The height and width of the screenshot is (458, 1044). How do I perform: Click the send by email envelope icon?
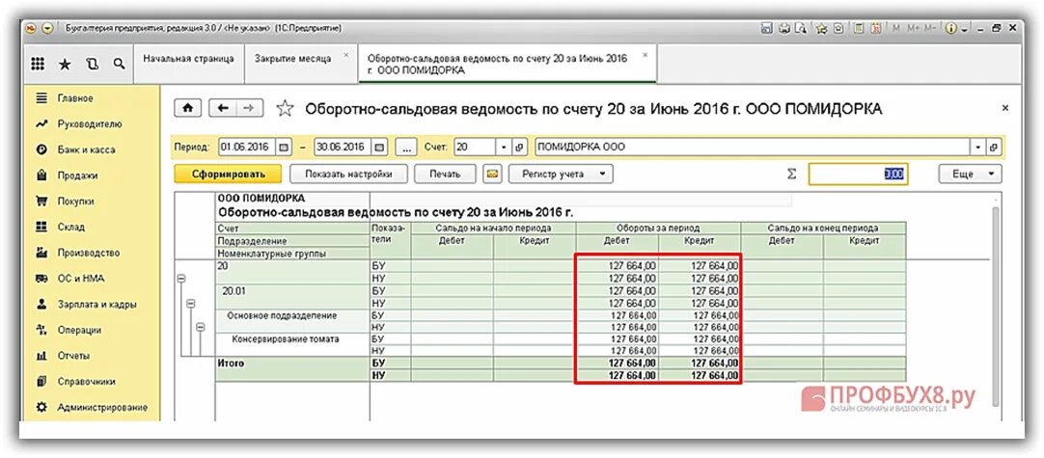[x=493, y=174]
